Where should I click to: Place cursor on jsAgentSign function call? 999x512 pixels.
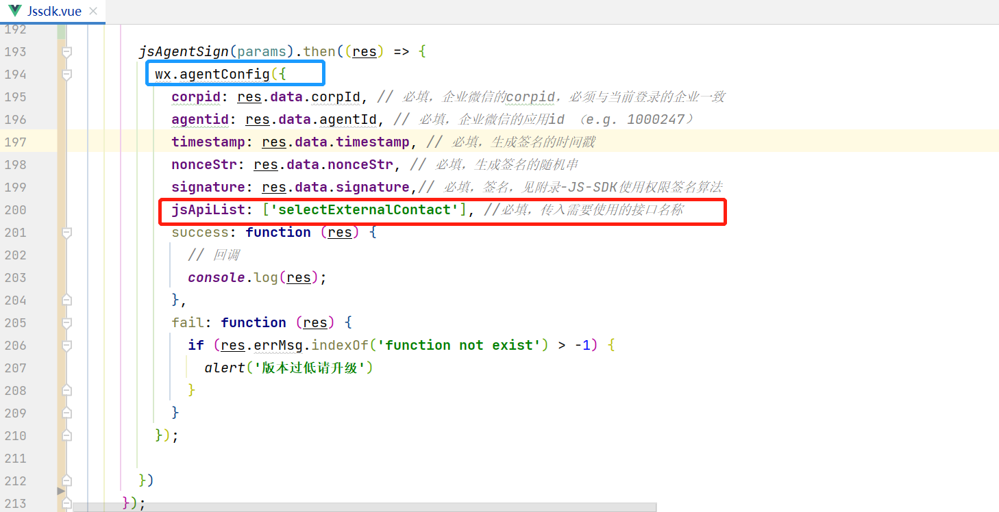(x=184, y=52)
